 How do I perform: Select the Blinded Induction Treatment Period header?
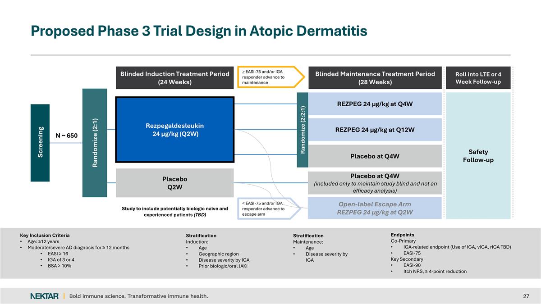(x=175, y=78)
